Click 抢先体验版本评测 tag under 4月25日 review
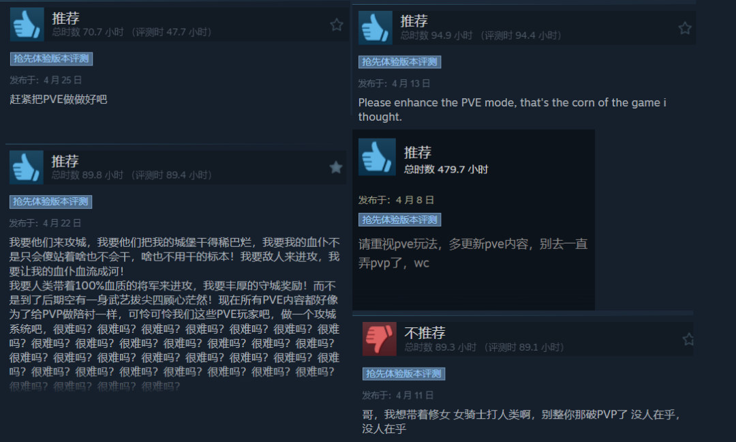This screenshot has height=442, width=736. click(x=51, y=59)
